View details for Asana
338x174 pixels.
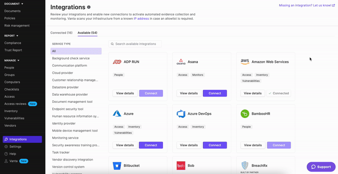(x=189, y=94)
